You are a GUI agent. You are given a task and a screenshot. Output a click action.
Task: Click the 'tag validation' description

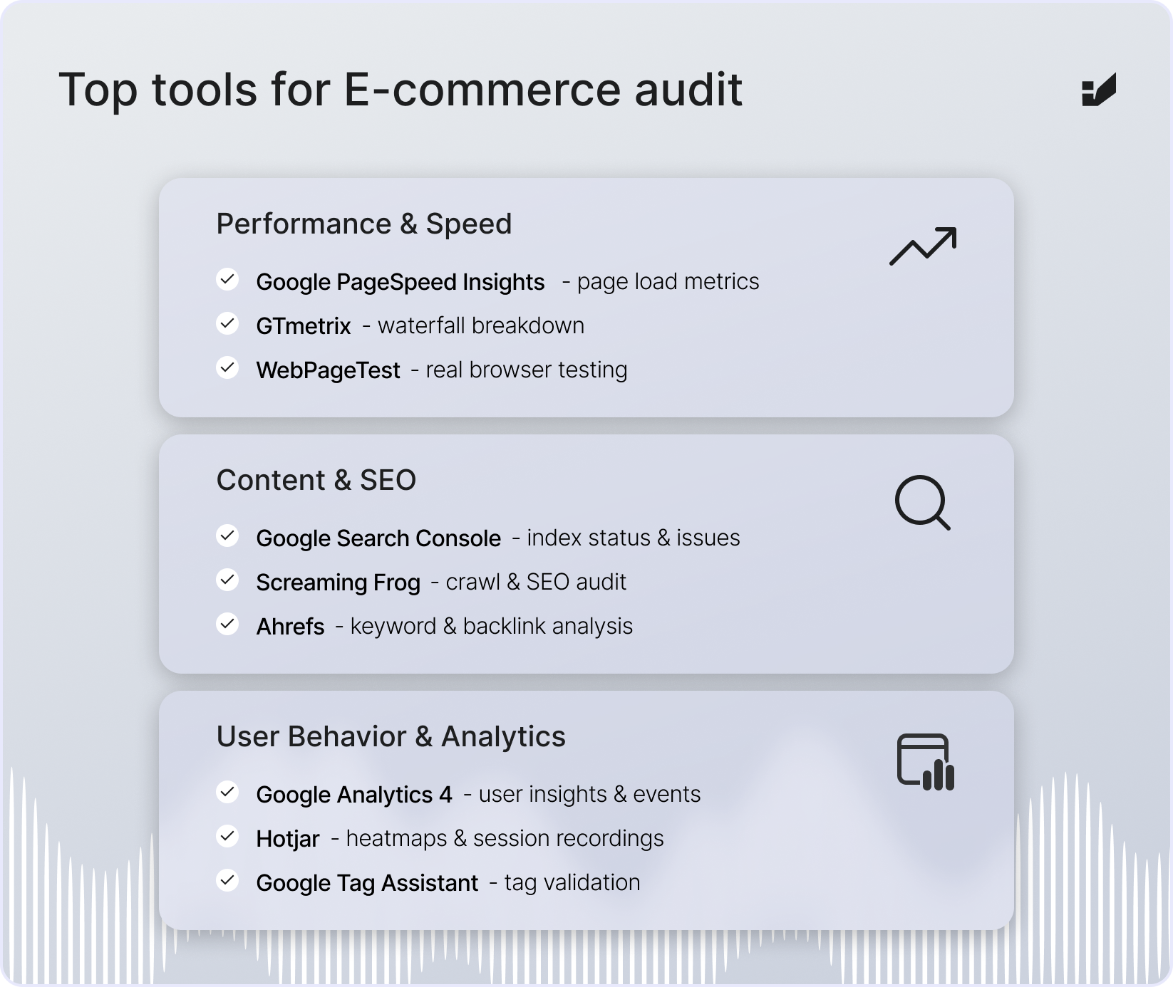tap(572, 883)
